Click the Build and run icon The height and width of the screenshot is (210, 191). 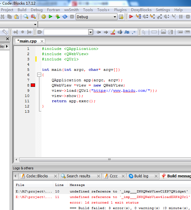(58, 17)
